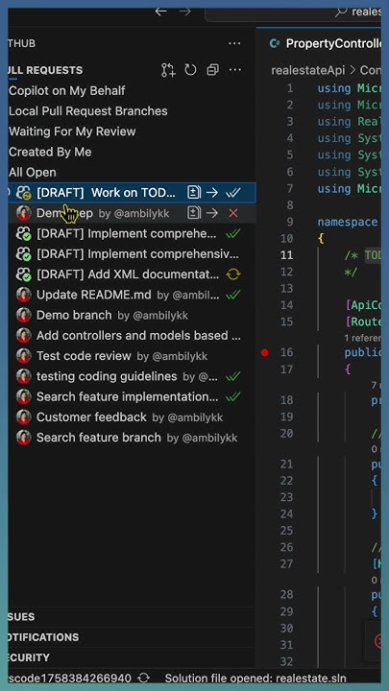
Task: Click realestateApi in the breadcrumb
Action: pyautogui.click(x=308, y=70)
